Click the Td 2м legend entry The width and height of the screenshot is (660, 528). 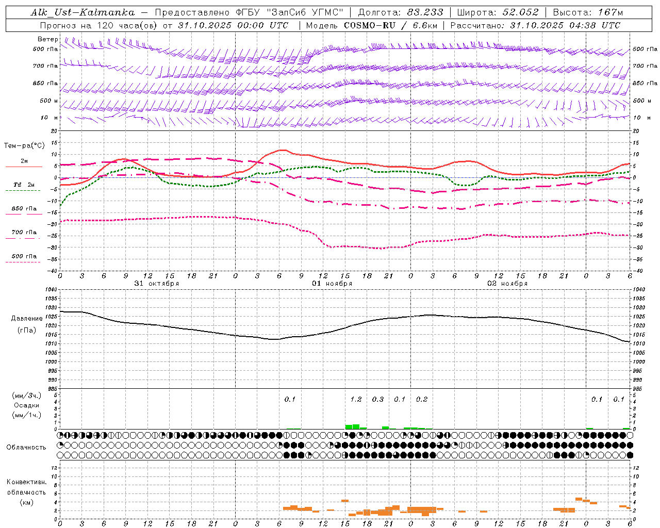[24, 185]
